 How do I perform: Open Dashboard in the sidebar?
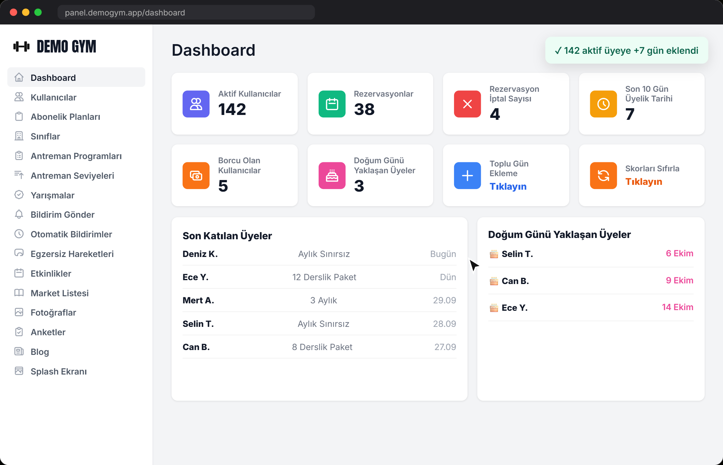(x=76, y=77)
